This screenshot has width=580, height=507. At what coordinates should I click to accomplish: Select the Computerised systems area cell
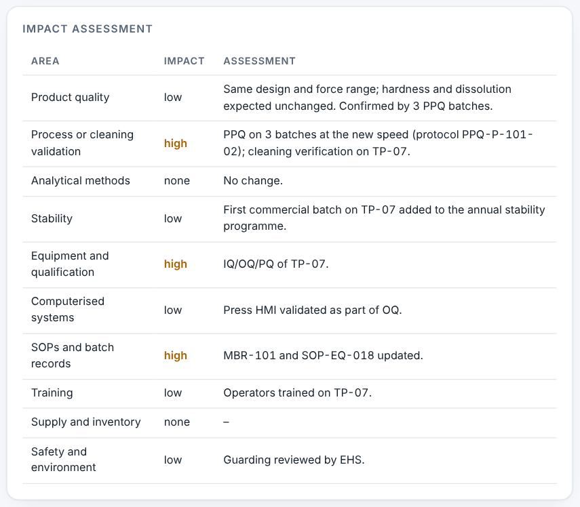tap(68, 309)
